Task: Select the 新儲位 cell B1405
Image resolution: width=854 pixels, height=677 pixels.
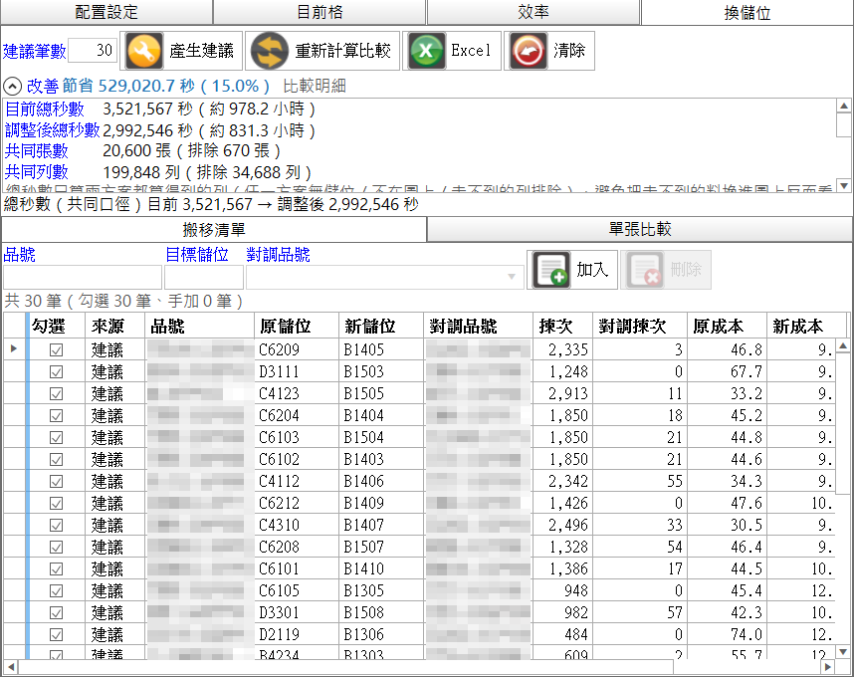Action: point(381,349)
